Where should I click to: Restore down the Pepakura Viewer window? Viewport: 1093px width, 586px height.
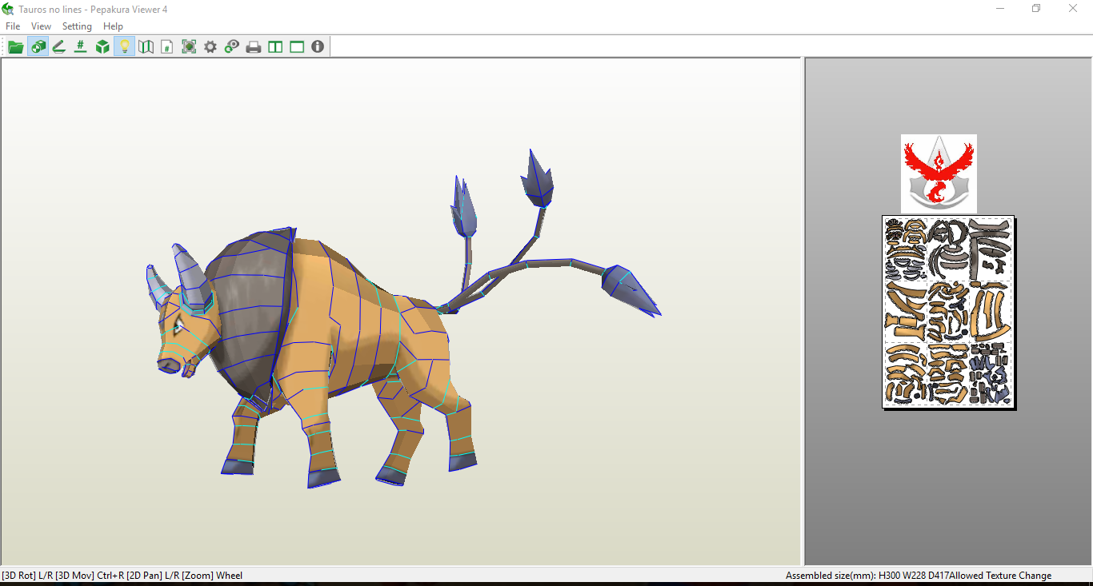[x=1036, y=9]
